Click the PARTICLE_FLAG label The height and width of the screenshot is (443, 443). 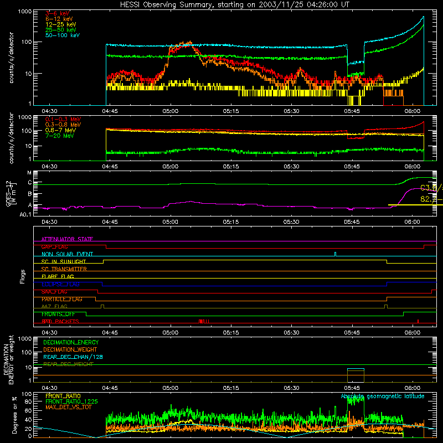[62, 299]
